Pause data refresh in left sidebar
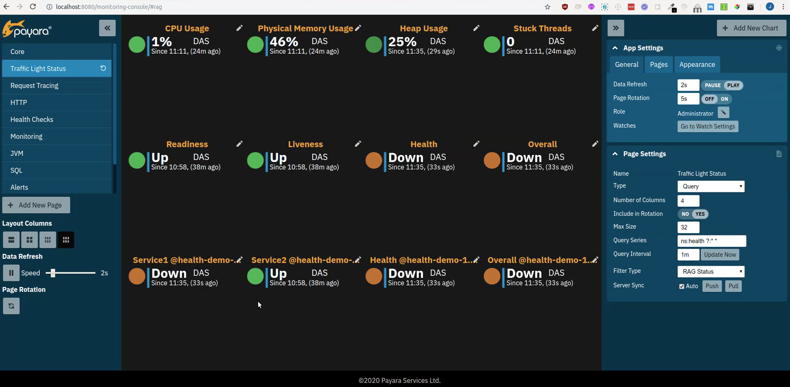Image resolution: width=790 pixels, height=387 pixels. tap(11, 273)
